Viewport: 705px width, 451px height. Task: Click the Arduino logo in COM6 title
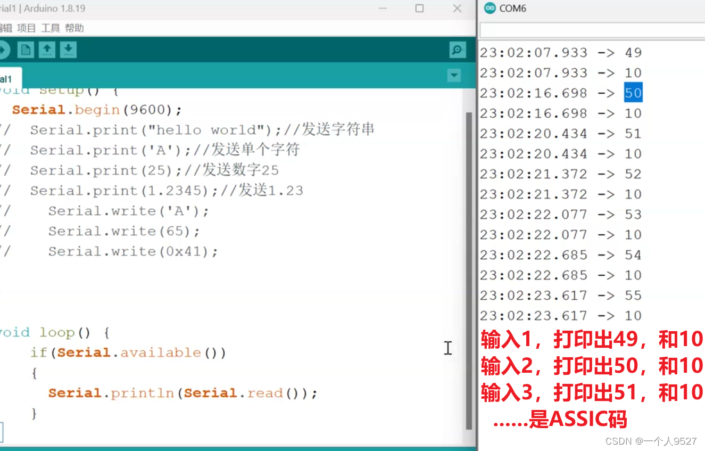coord(490,9)
